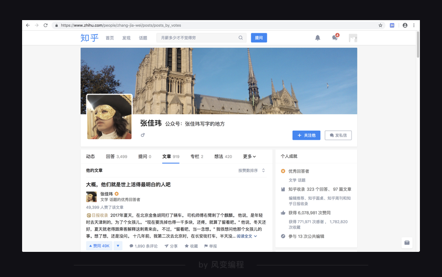
Task: Open messages icon with red badge
Action: point(335,37)
